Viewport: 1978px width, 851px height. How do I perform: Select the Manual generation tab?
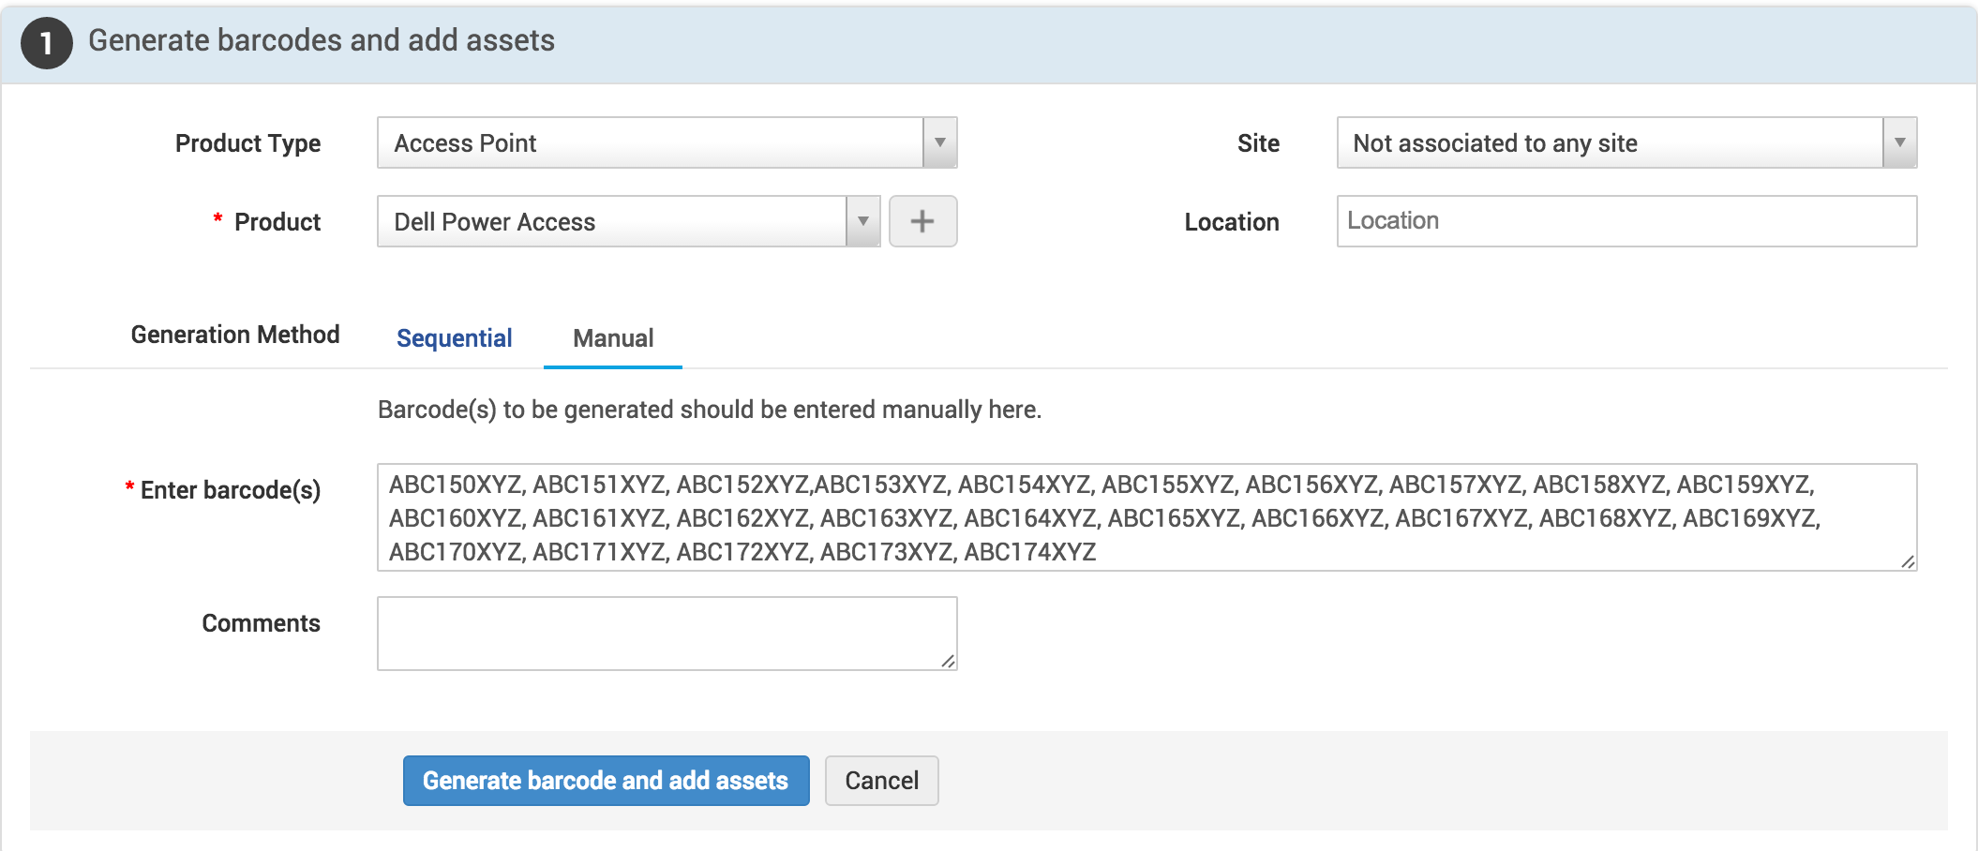[613, 338]
